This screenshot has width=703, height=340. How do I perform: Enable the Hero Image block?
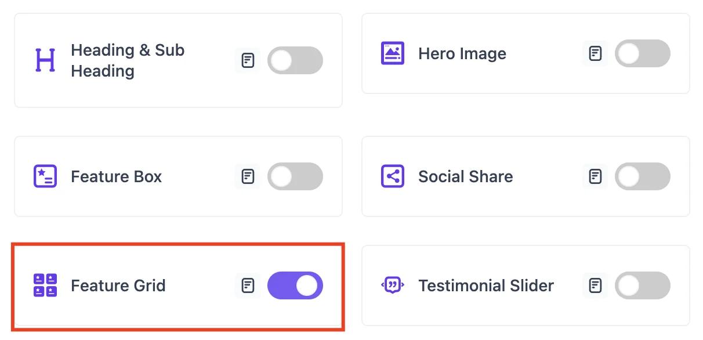point(642,53)
